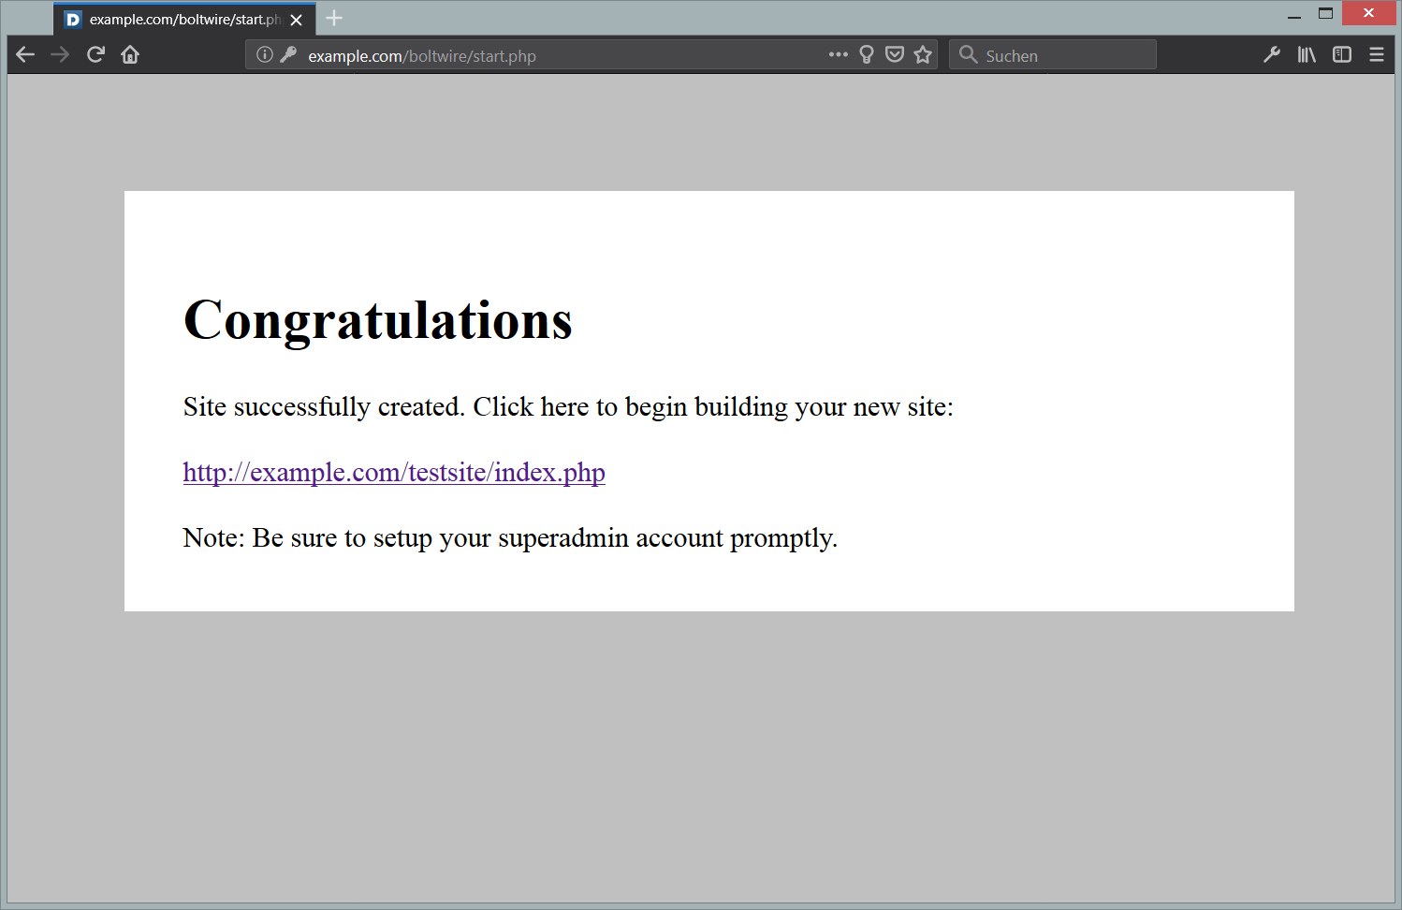
Task: Click the Congratulations heading
Action: (377, 320)
